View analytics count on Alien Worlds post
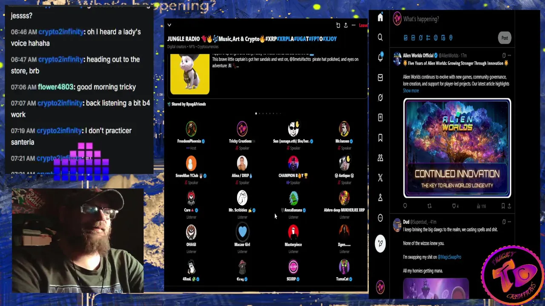The image size is (545, 306). 481,206
